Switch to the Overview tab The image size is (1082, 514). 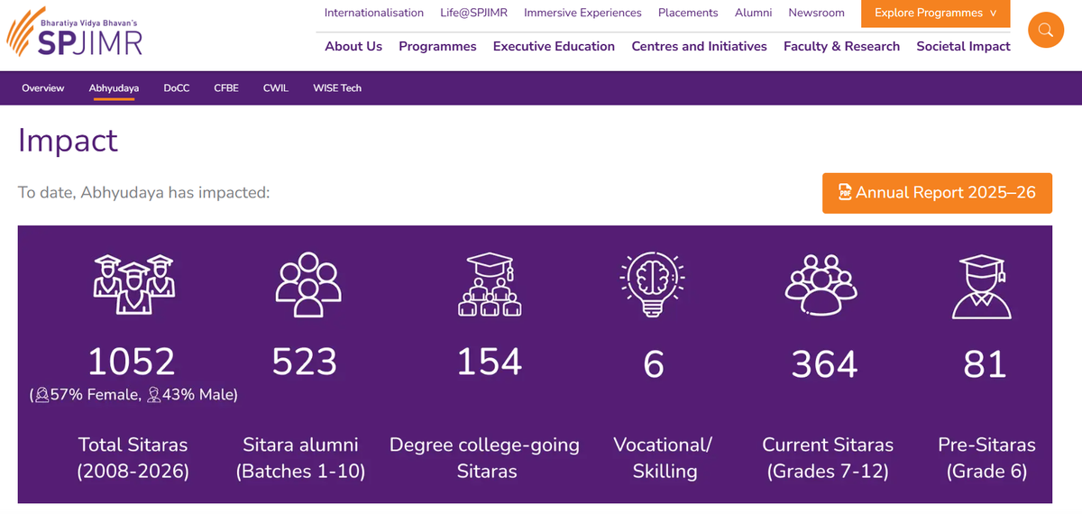[43, 88]
